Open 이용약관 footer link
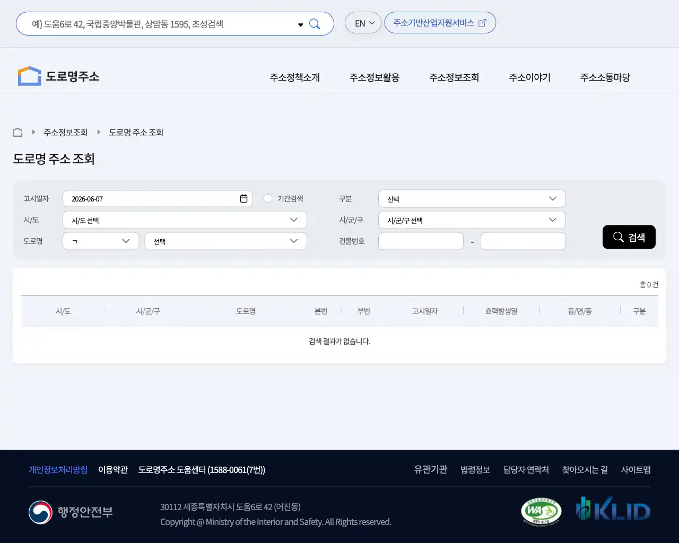This screenshot has height=543, width=679. coord(113,469)
